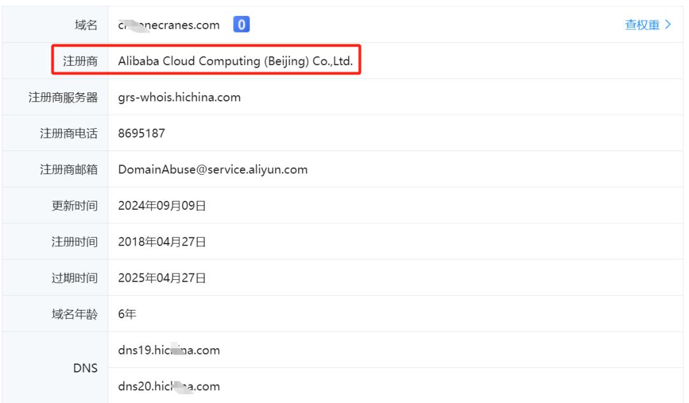Image resolution: width=689 pixels, height=403 pixels.
Task: Select expiry date 2025年04月27日
Action: pyautogui.click(x=161, y=278)
